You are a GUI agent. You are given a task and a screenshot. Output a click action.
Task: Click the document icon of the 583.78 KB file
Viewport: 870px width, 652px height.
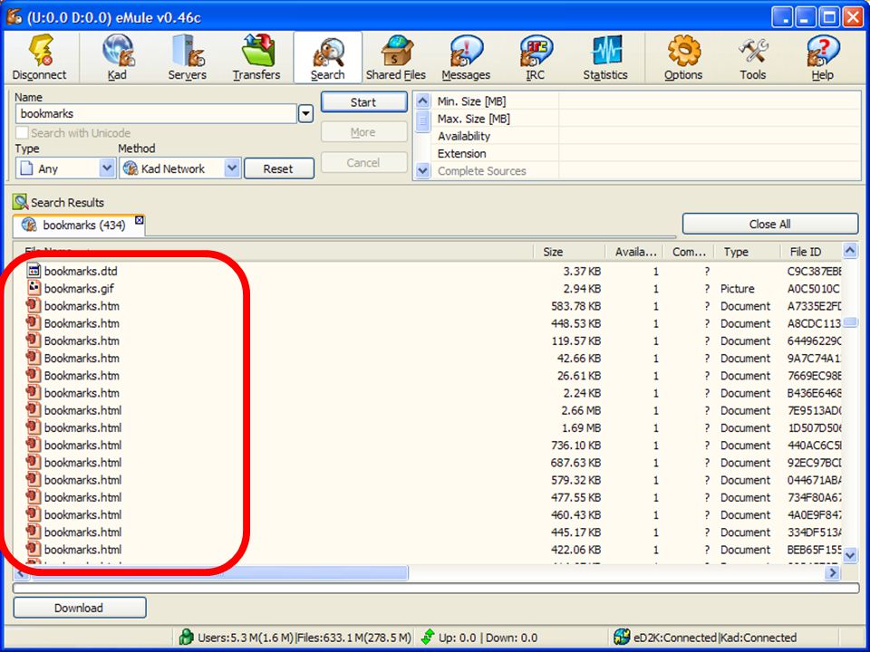pos(34,305)
